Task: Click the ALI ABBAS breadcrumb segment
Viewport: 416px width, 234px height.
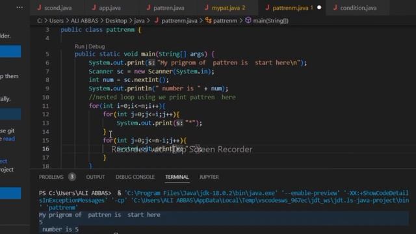Action: tap(84, 21)
